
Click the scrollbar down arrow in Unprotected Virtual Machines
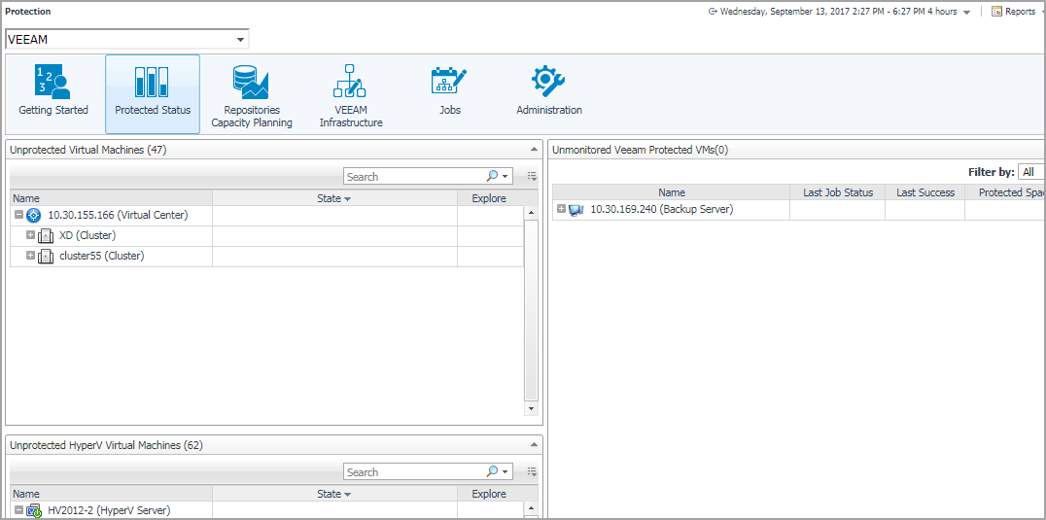531,408
